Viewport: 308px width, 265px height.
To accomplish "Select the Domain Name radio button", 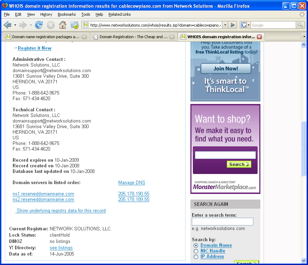I will [x=196, y=245].
